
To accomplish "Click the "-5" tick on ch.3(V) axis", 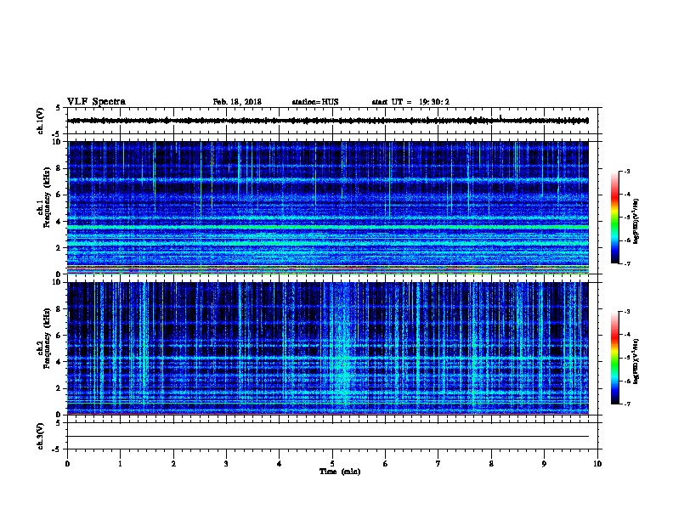I will point(56,449).
